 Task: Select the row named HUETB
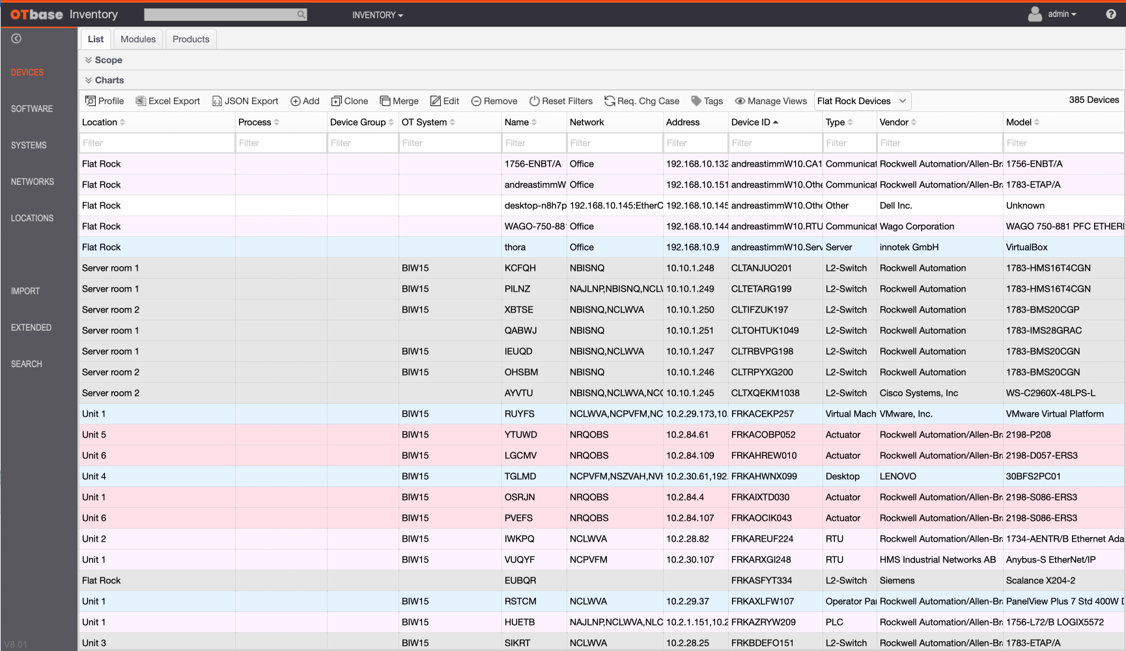coord(601,622)
